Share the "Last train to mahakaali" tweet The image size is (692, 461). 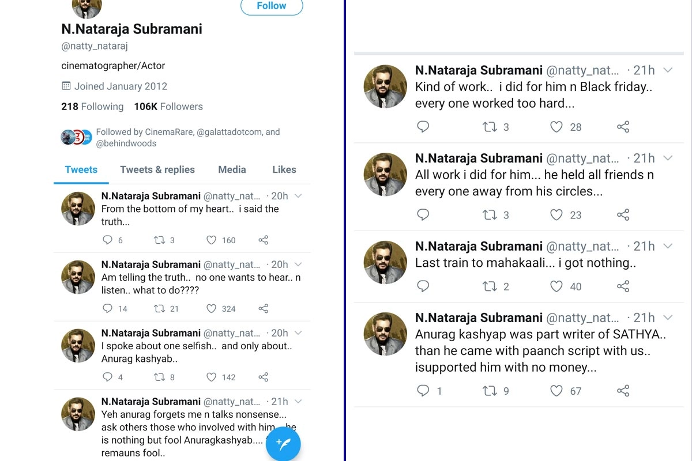pyautogui.click(x=623, y=286)
